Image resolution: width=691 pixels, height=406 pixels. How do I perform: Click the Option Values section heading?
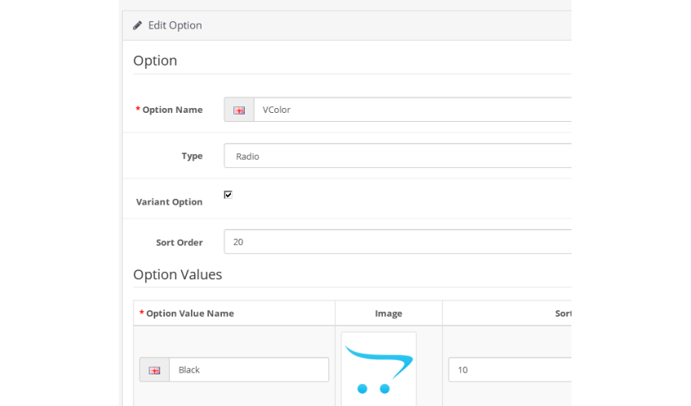click(177, 274)
